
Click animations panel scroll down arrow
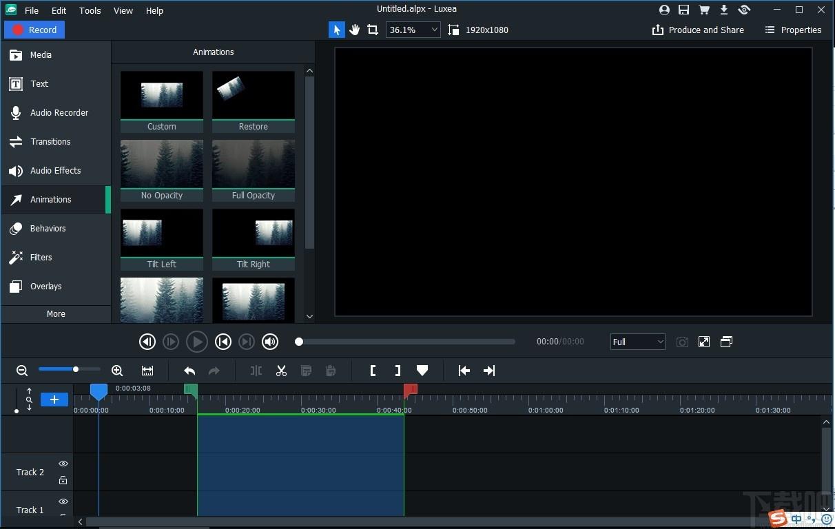point(309,316)
